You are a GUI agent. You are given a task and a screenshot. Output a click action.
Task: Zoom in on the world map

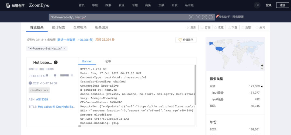point(262,66)
